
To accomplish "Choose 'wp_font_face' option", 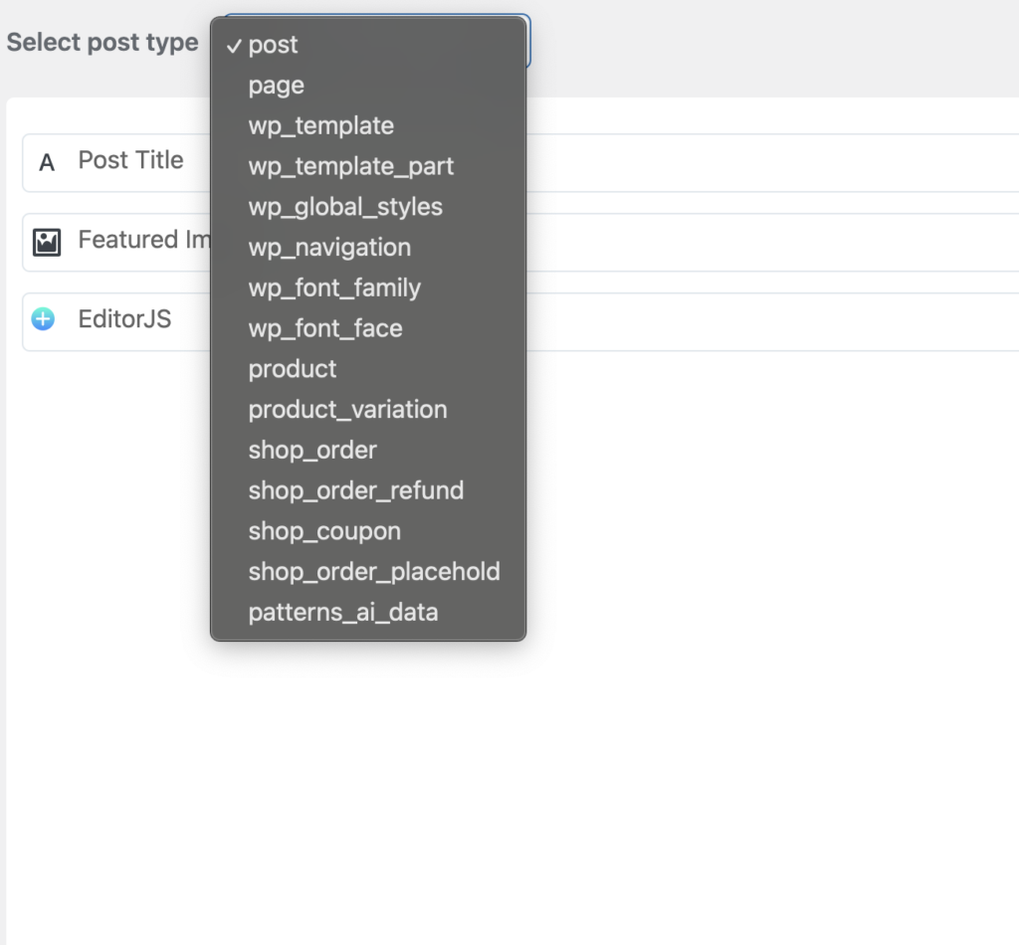I will pos(325,328).
